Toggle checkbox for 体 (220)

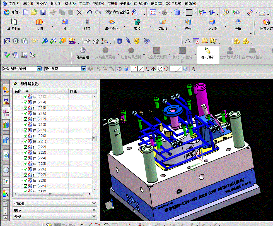(26, 136)
